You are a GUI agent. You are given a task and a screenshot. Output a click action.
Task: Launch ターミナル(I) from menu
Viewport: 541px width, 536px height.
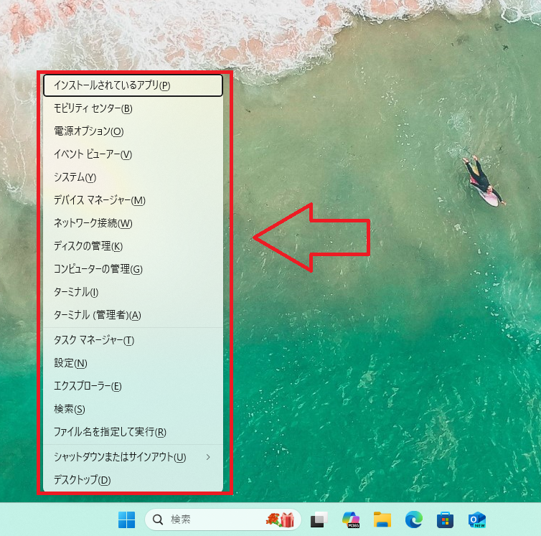pyautogui.click(x=133, y=292)
